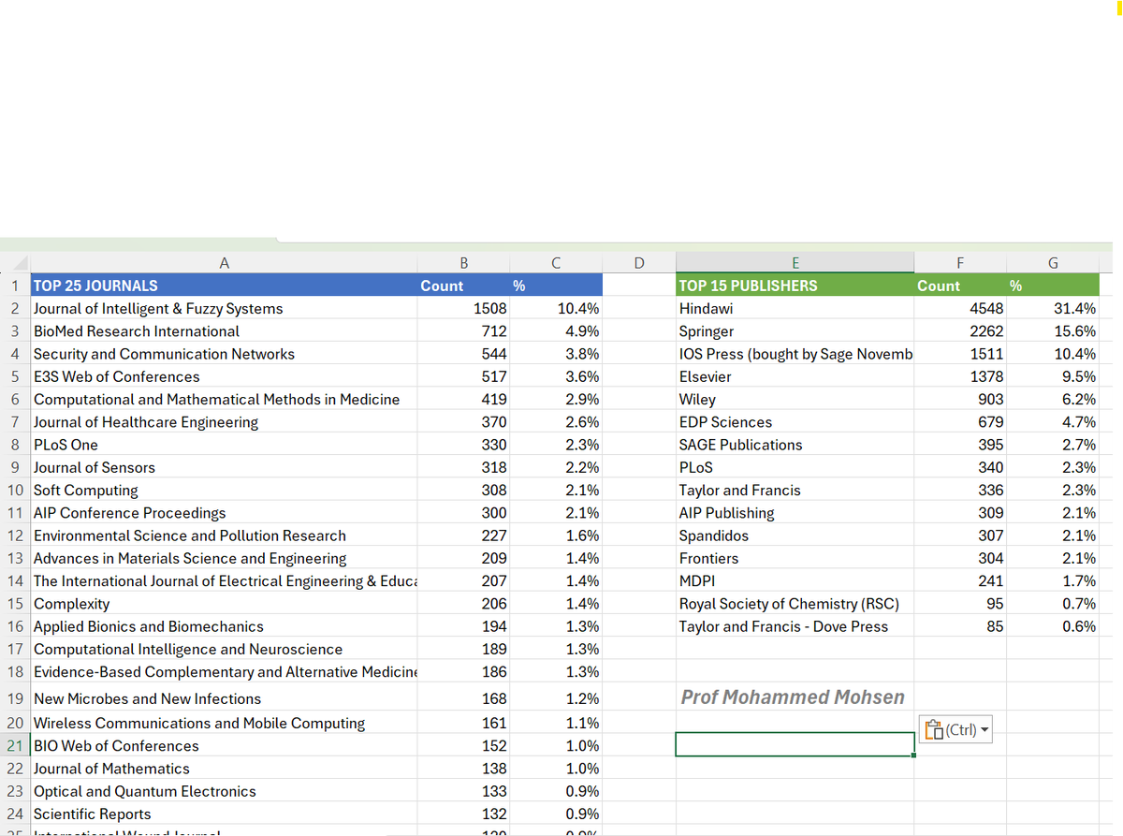Viewport: 1123px width, 836px height.
Task: Click the Springer count 2262
Action: tap(960, 330)
